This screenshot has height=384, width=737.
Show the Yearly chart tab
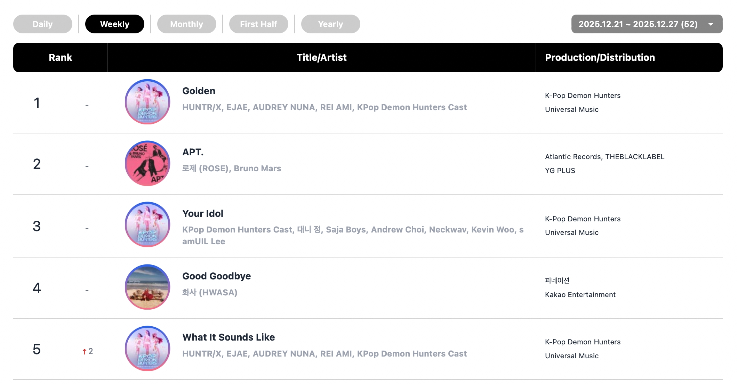tap(330, 24)
